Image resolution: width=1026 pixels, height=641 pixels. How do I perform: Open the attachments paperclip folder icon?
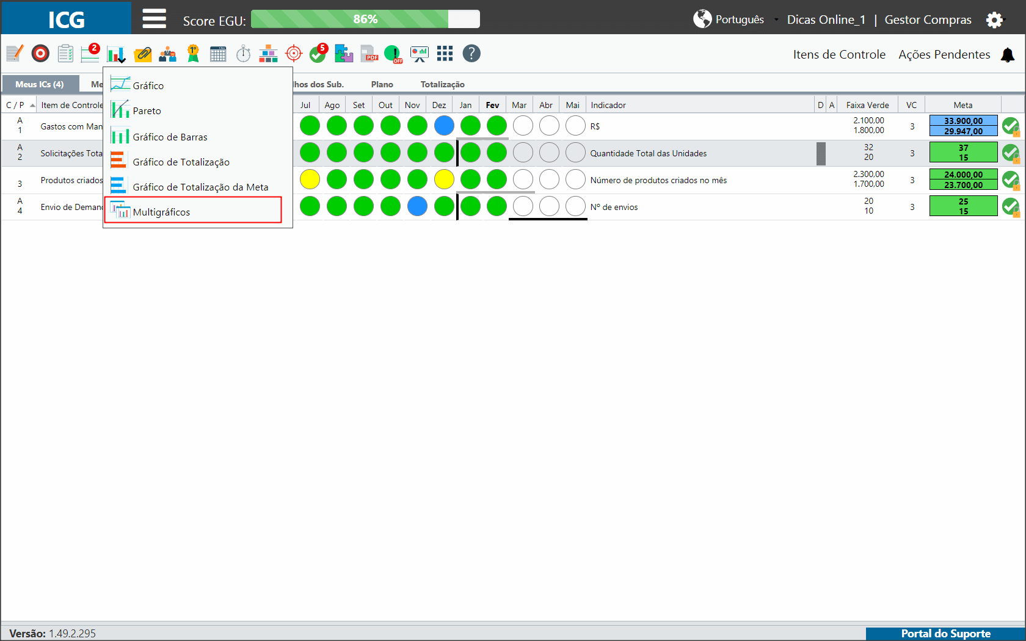143,54
